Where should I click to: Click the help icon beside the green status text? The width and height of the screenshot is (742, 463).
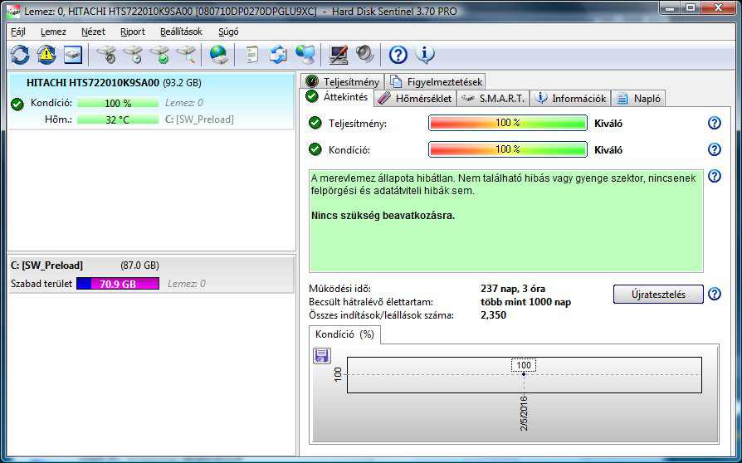(x=715, y=176)
